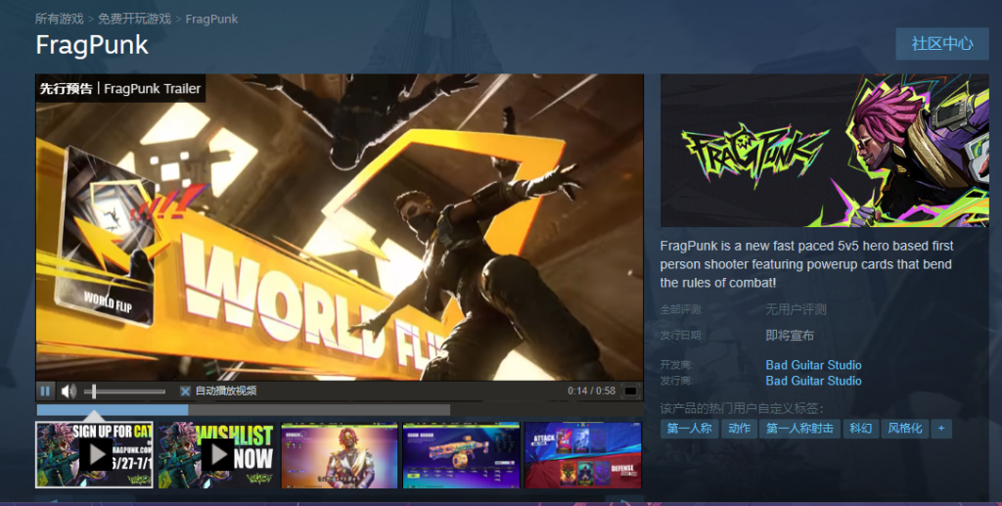Go to 免费开玩游戏 breadcrumb
This screenshot has height=506, width=1002.
point(134,19)
